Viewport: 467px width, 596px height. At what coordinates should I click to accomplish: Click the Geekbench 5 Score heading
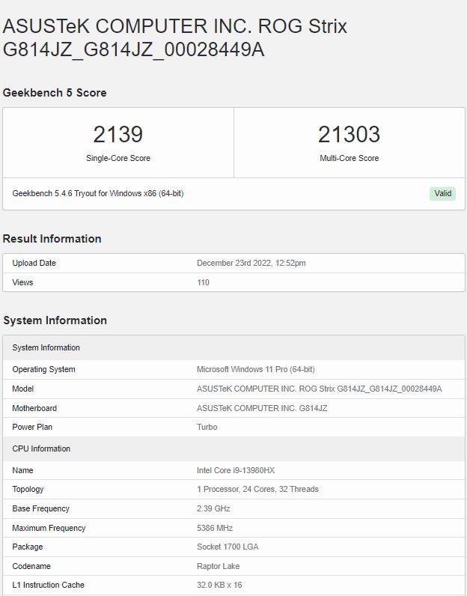[x=55, y=93]
